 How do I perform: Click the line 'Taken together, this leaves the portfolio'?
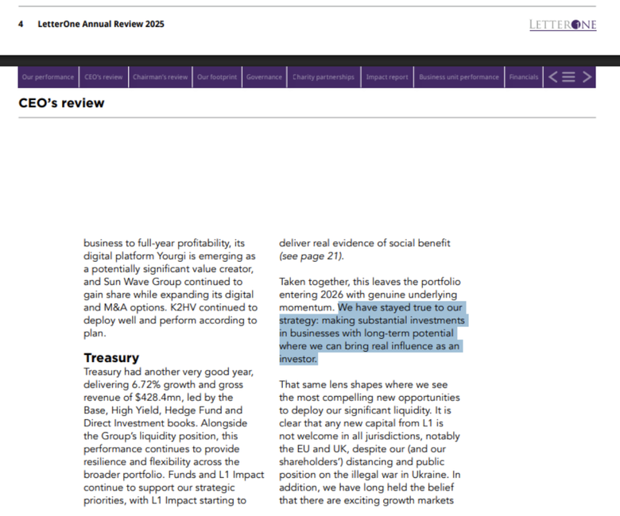(370, 282)
